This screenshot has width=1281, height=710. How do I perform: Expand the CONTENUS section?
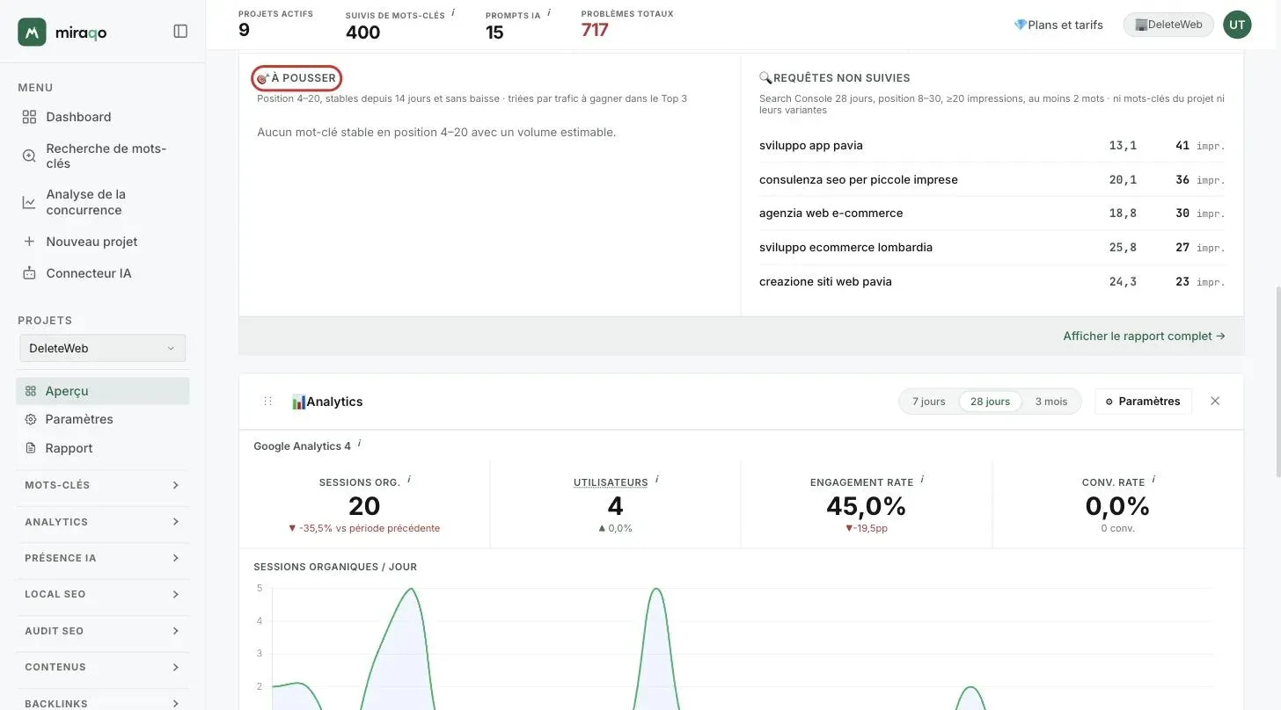(103, 667)
